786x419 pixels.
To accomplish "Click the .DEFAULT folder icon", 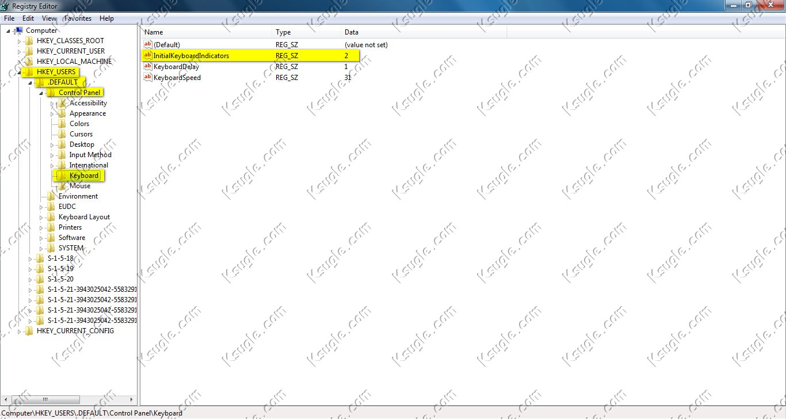I will click(40, 82).
